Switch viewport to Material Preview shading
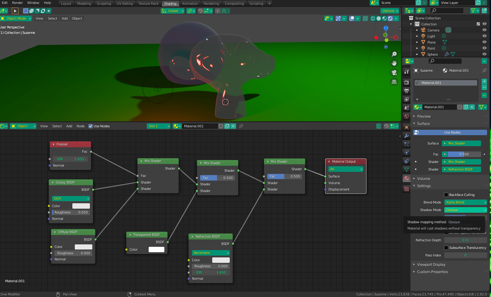Image resolution: width=491 pixels, height=297 pixels. 385,18
